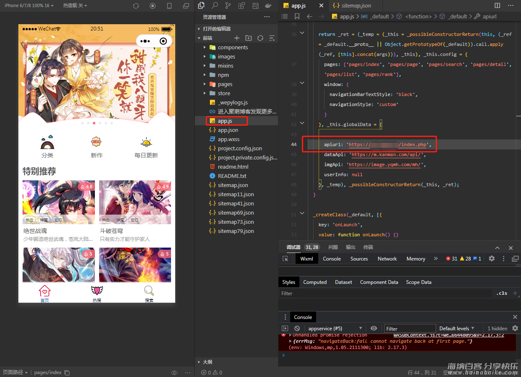Refresh the file explorer tree

260,38
